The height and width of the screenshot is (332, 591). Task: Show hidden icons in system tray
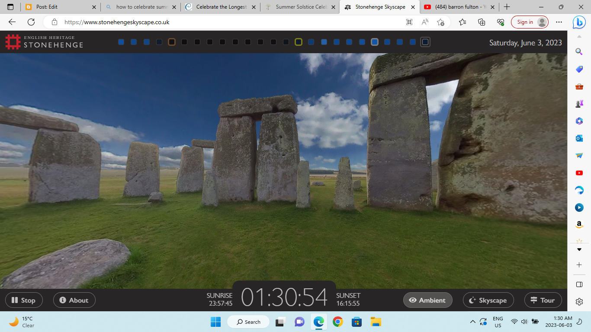(472, 322)
